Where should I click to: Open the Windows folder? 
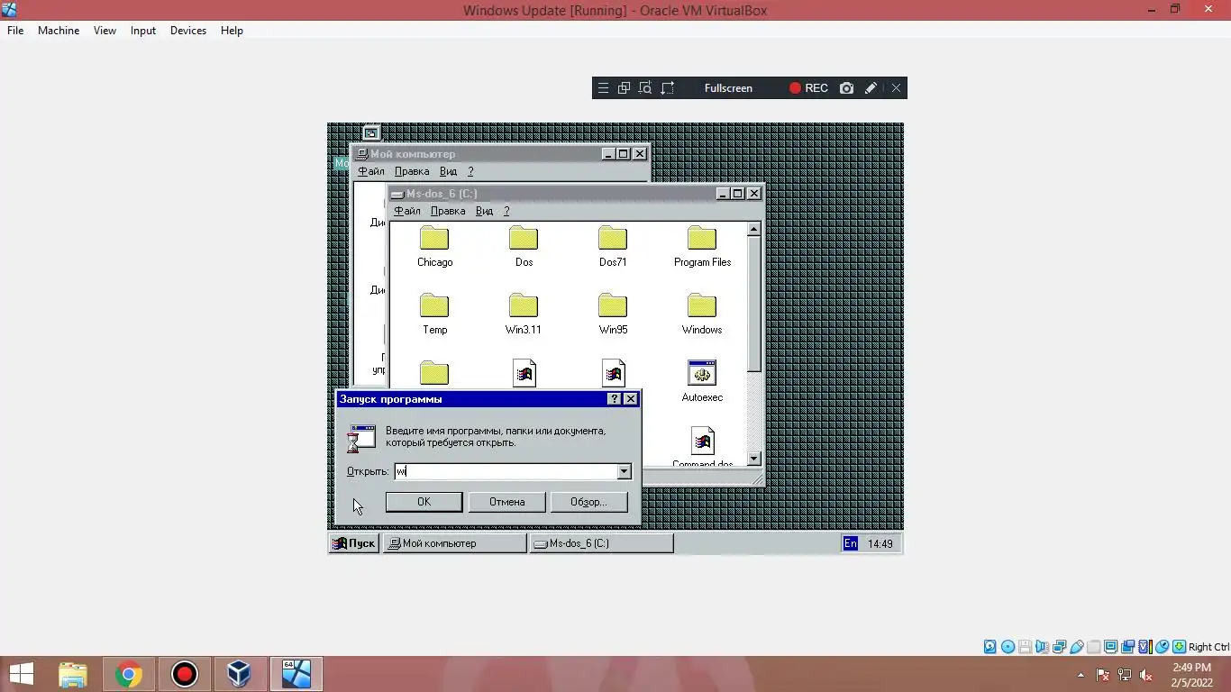point(702,314)
